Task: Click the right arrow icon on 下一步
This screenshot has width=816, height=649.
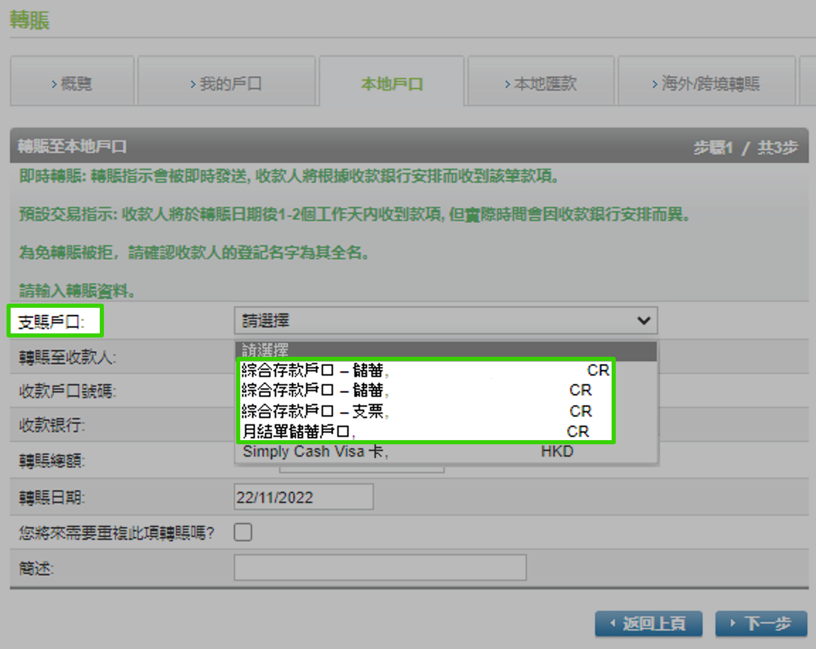Action: [733, 623]
